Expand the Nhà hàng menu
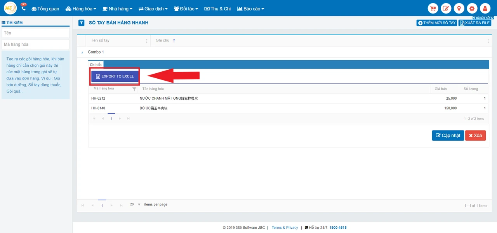 coord(117,9)
